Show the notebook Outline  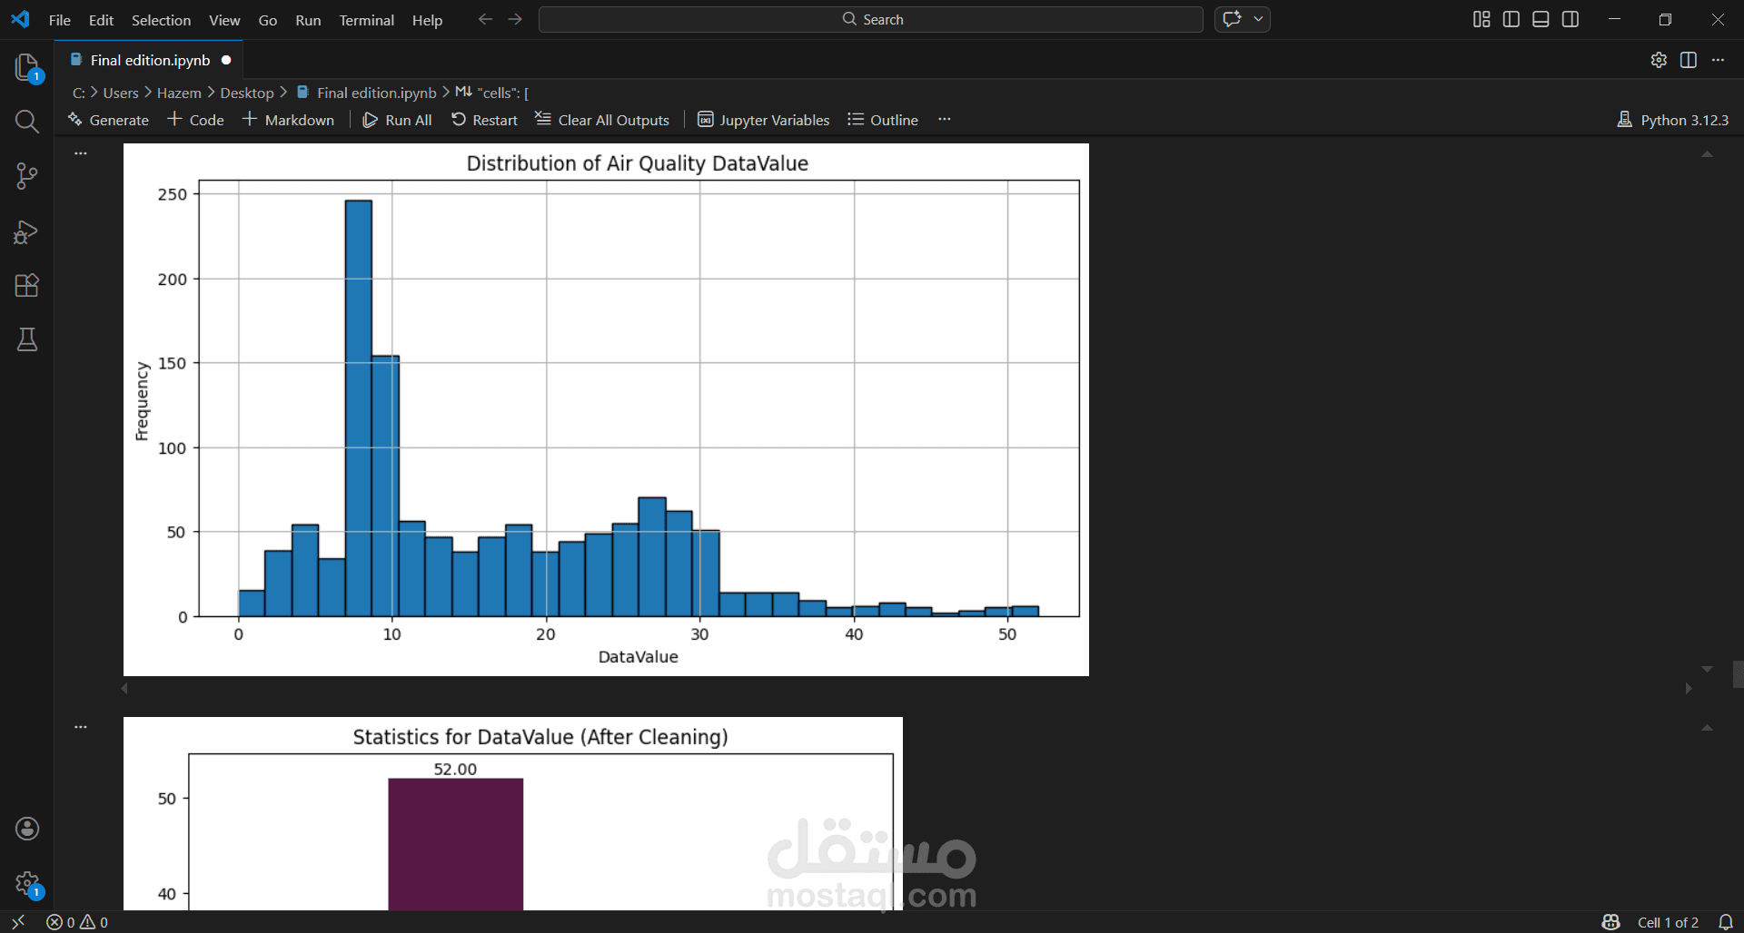point(883,120)
